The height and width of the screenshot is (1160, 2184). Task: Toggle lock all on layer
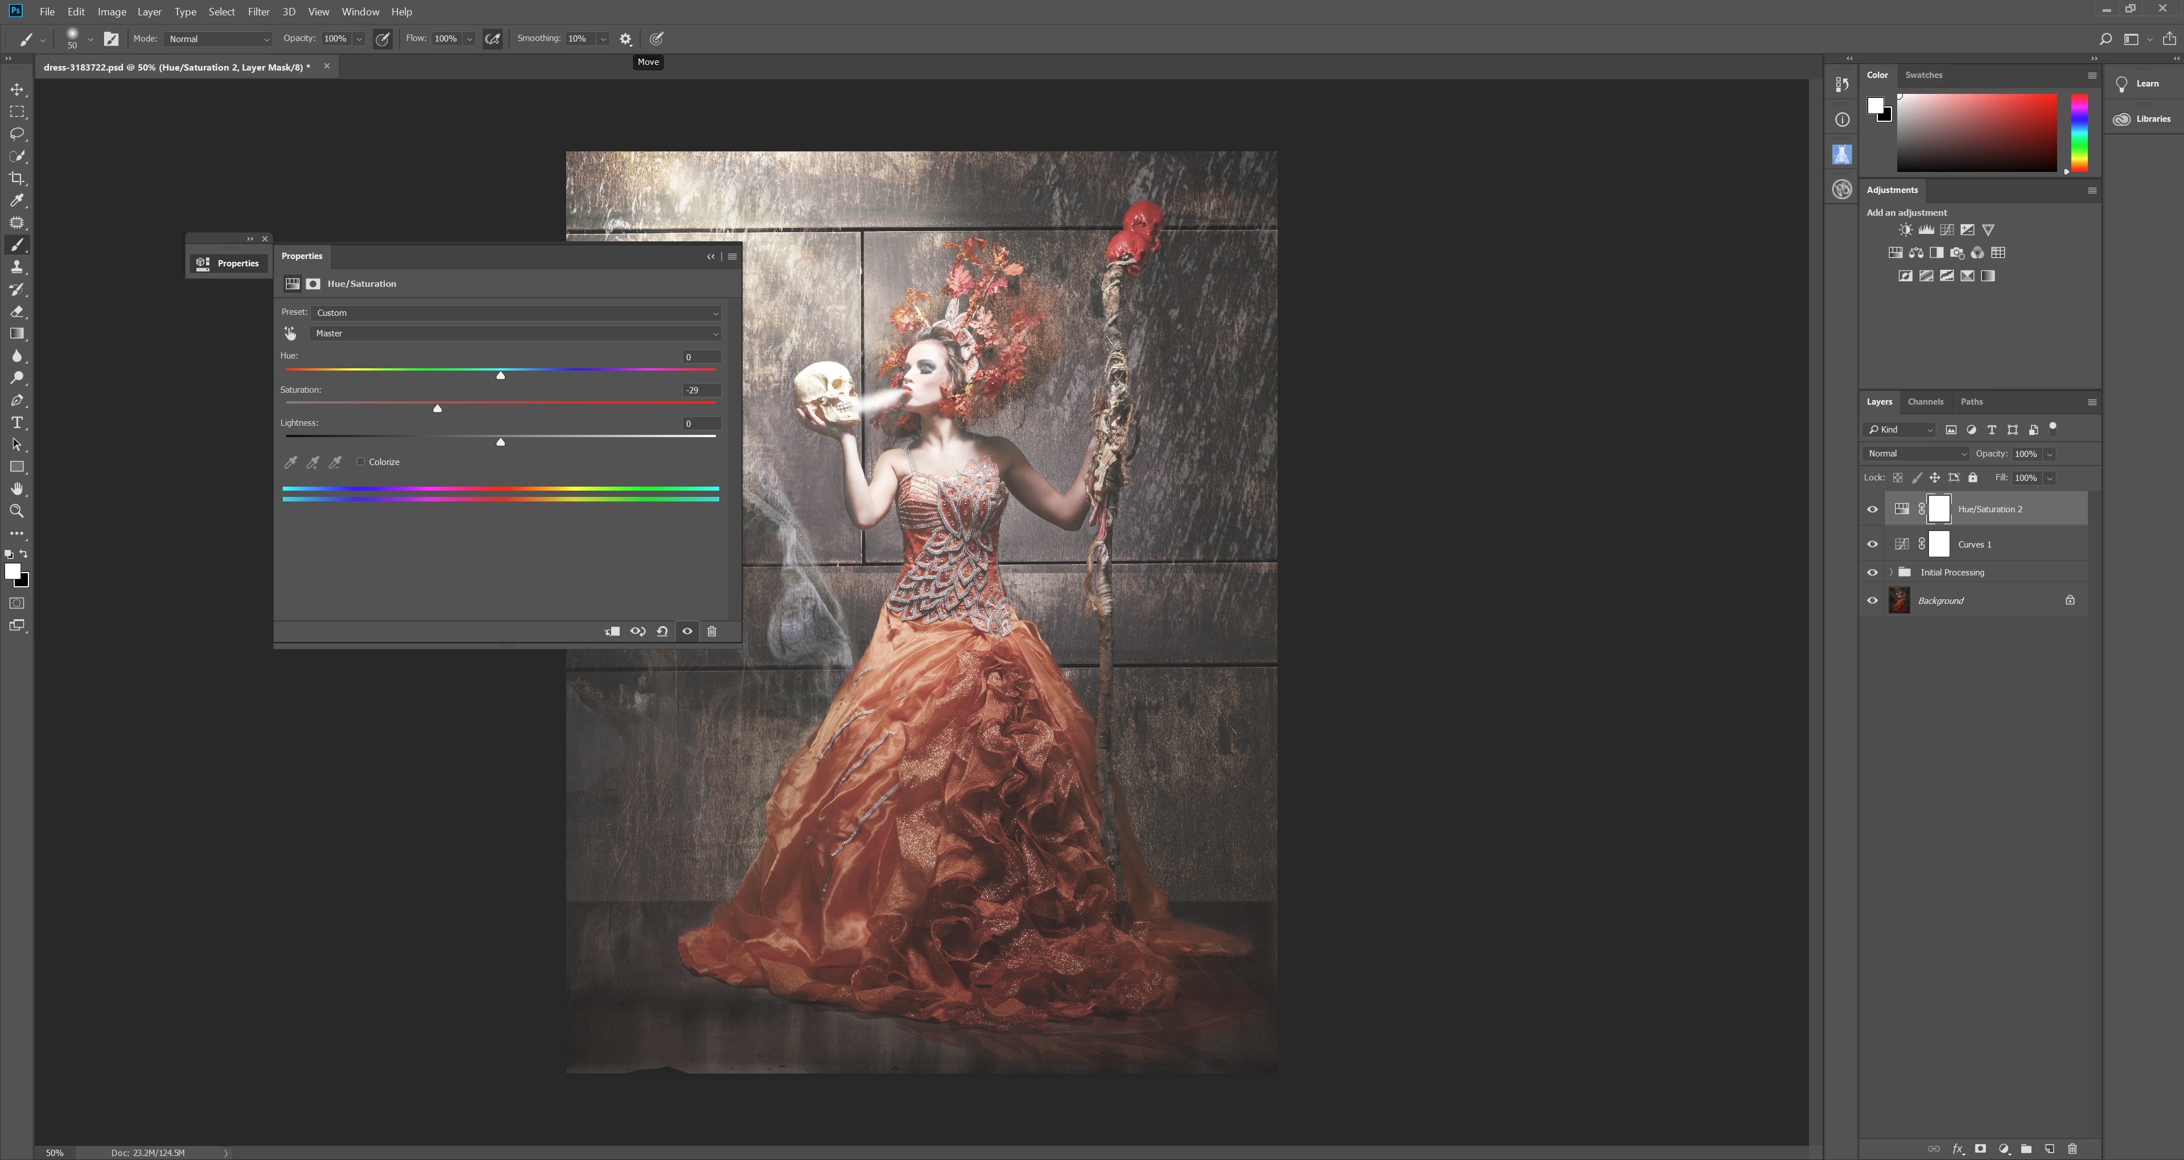point(1973,478)
